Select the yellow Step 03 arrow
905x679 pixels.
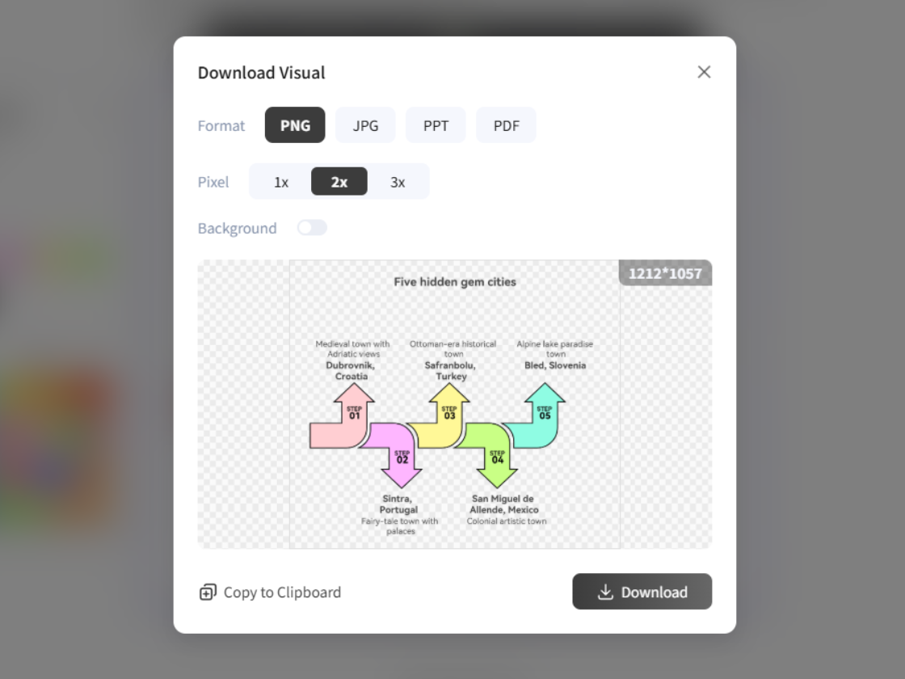[443, 420]
